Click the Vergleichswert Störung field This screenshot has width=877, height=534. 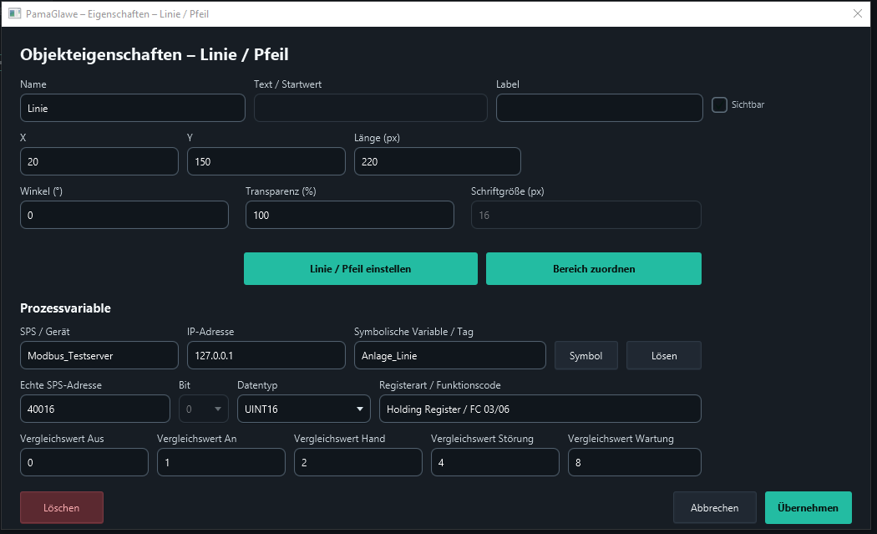click(x=495, y=462)
